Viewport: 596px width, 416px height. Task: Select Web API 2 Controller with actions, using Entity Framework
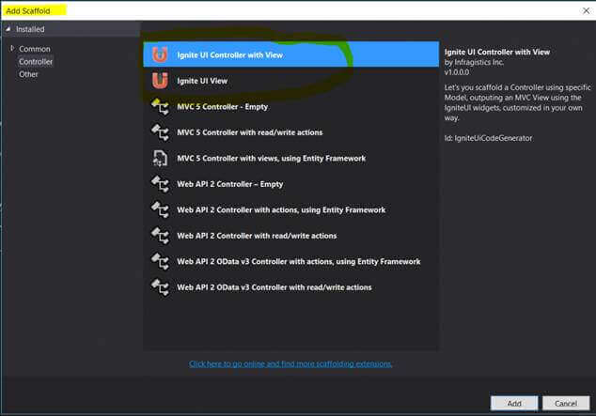tap(291, 210)
